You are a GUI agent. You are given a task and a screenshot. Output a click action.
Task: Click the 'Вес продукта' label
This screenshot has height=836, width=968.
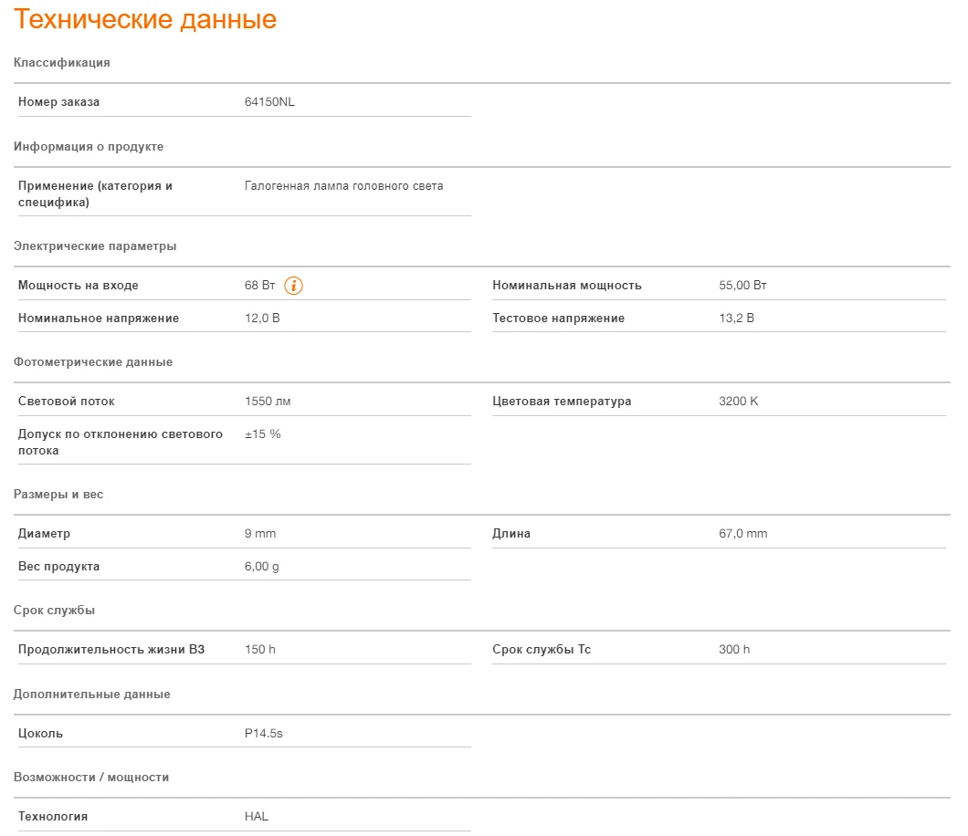[58, 566]
